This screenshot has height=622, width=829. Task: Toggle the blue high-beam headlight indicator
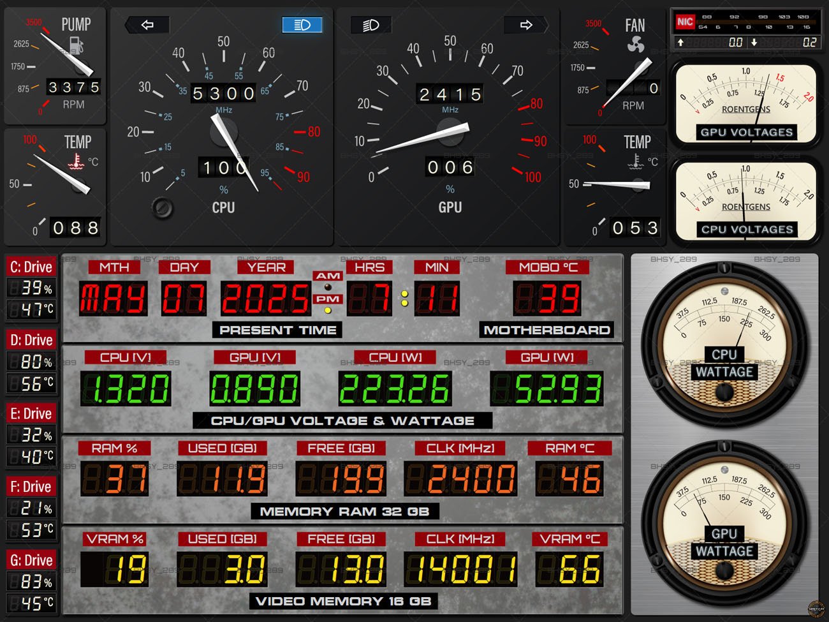pos(302,25)
